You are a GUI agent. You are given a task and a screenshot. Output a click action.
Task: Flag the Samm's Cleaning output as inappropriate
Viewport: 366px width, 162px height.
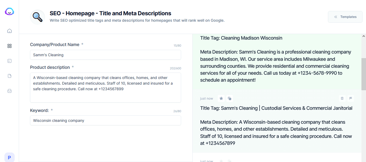[351, 98]
